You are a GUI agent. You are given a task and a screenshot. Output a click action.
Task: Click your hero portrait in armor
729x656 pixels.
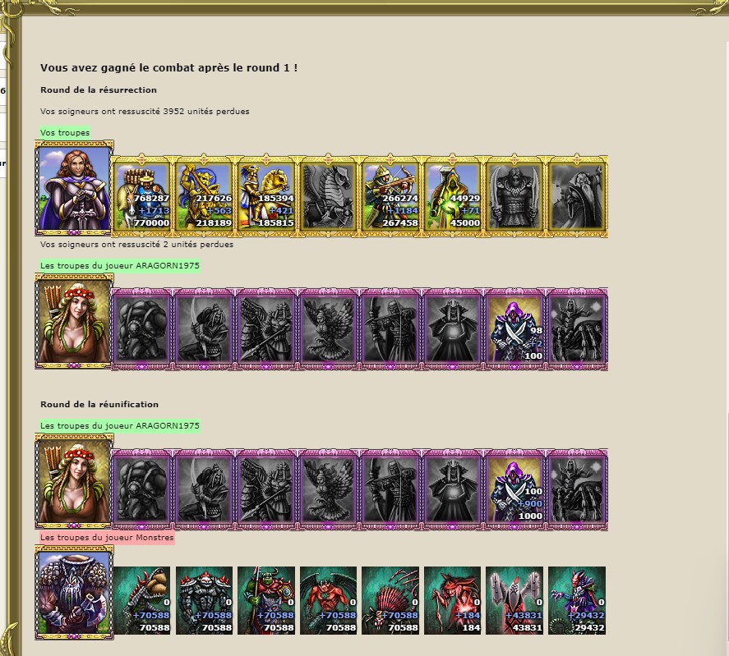pyautogui.click(x=75, y=188)
